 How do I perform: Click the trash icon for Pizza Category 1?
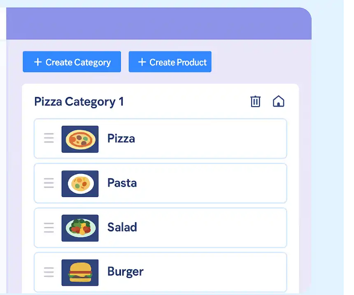pos(256,101)
